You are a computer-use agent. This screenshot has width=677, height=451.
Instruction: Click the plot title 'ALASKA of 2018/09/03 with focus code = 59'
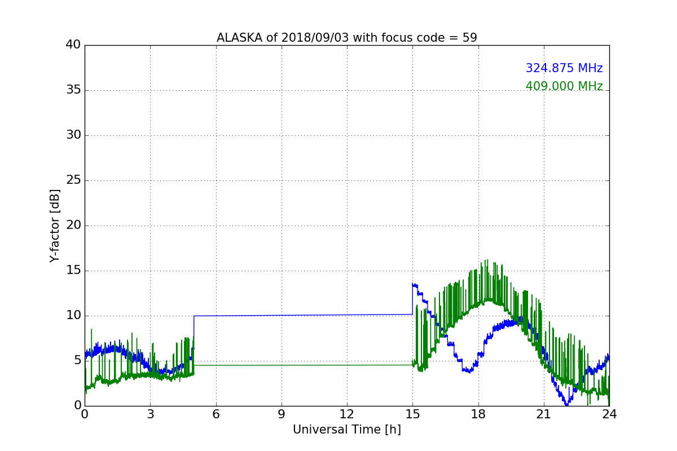[x=347, y=38]
